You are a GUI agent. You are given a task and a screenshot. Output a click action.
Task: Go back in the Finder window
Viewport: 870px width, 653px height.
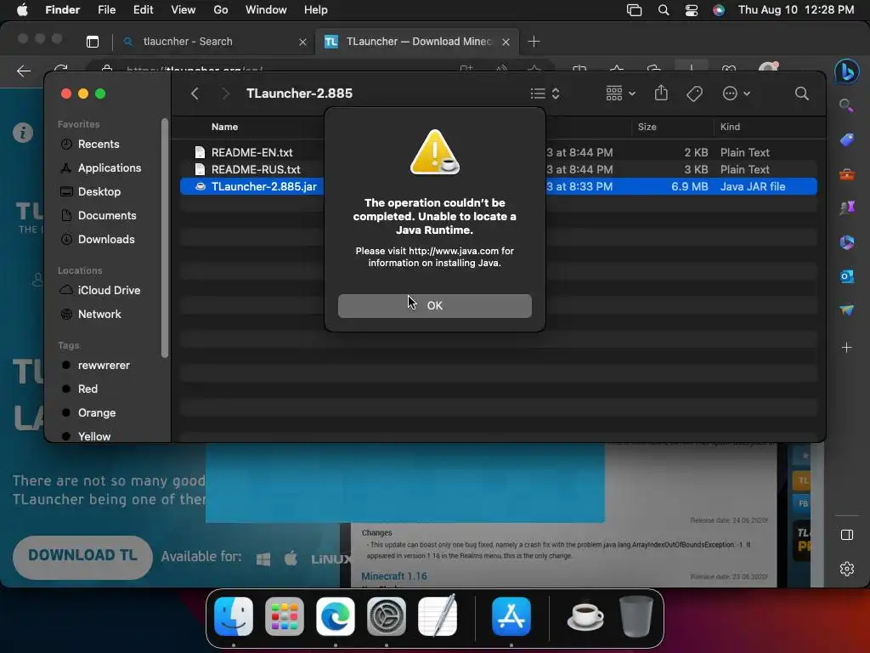click(x=195, y=94)
